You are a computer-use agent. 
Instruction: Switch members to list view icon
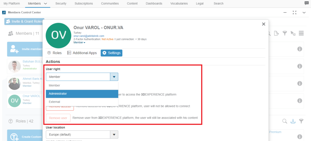click(x=301, y=33)
